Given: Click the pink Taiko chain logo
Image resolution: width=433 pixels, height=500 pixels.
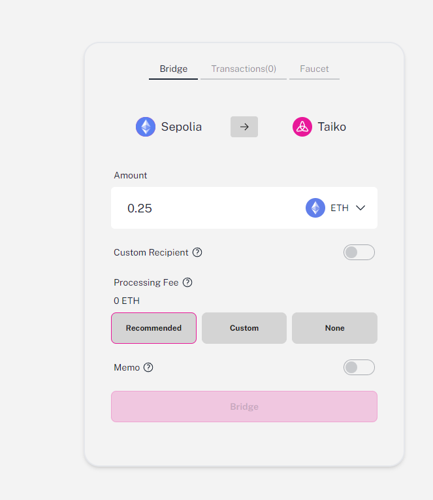Looking at the screenshot, I should [x=302, y=127].
